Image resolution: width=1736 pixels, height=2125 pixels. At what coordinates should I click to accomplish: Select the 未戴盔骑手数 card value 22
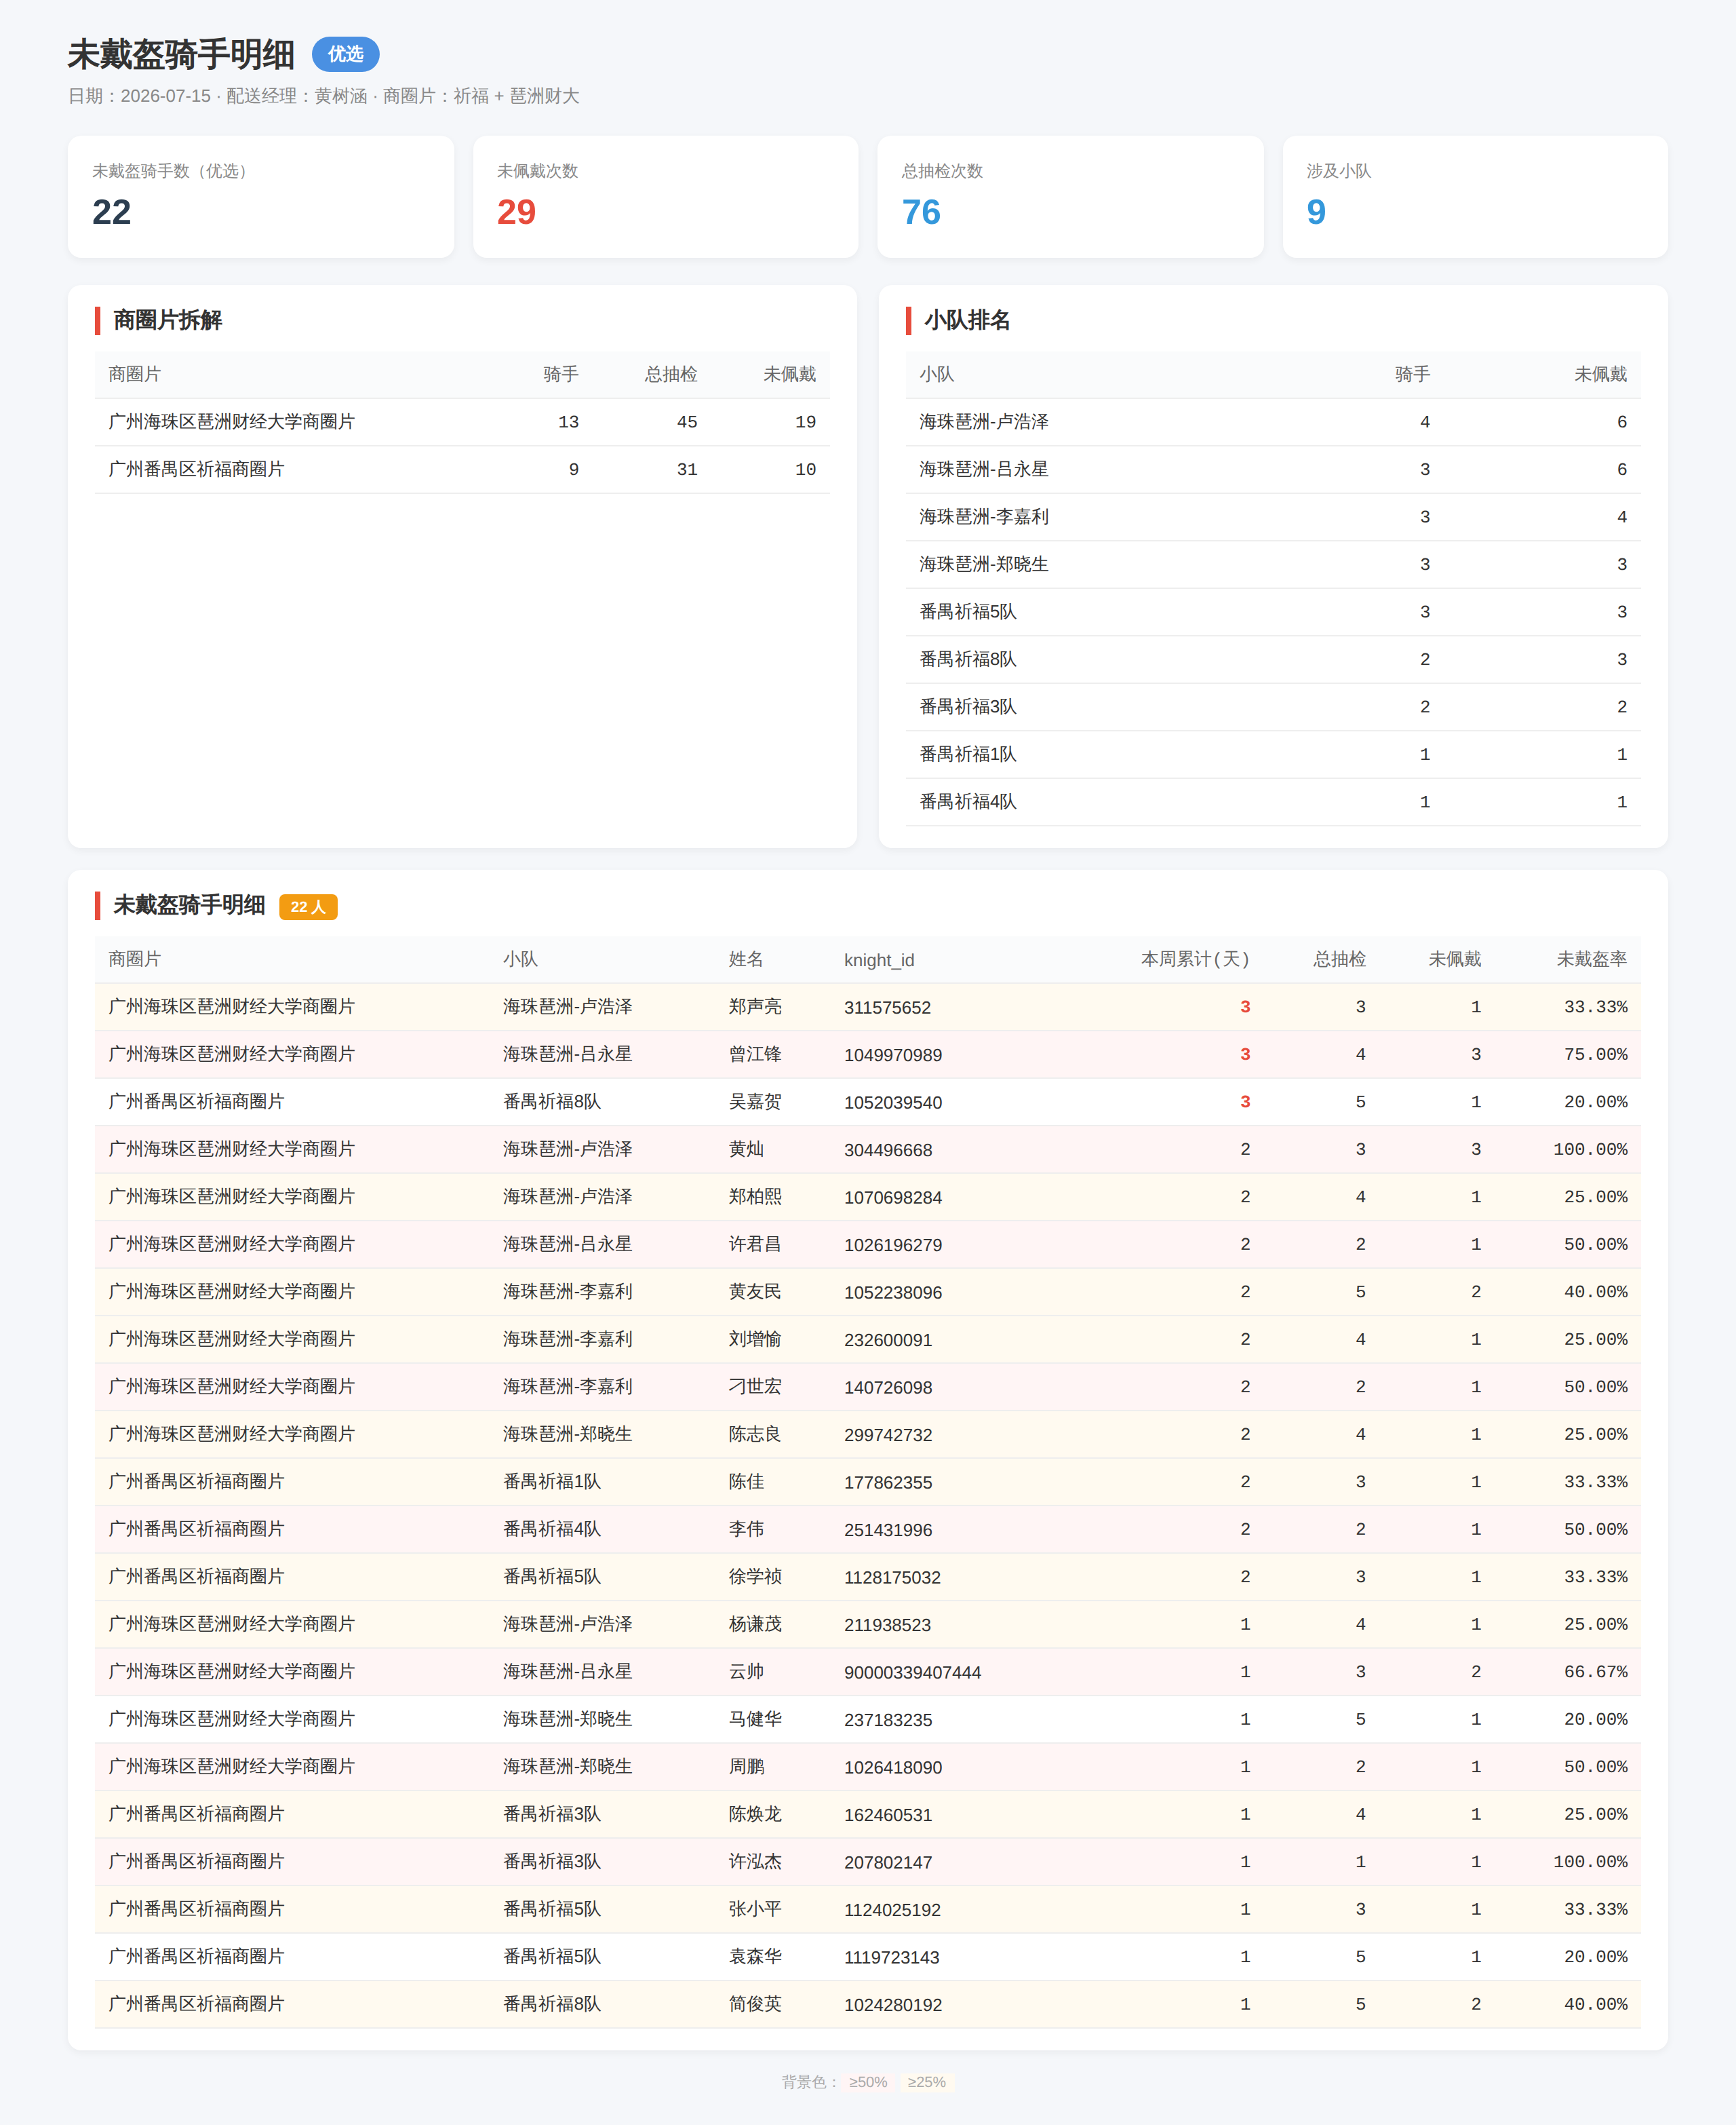pos(111,212)
